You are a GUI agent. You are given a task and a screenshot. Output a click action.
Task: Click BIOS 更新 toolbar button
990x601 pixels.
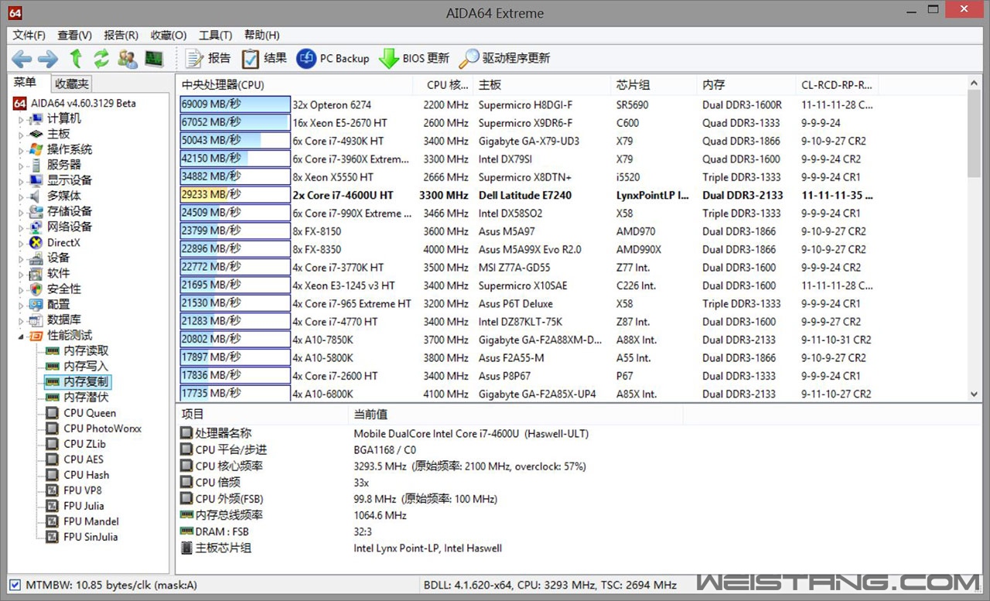414,58
